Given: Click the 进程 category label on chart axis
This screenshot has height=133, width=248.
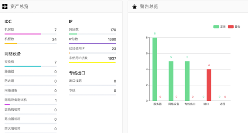Looking at the screenshot, I should coord(222,104).
